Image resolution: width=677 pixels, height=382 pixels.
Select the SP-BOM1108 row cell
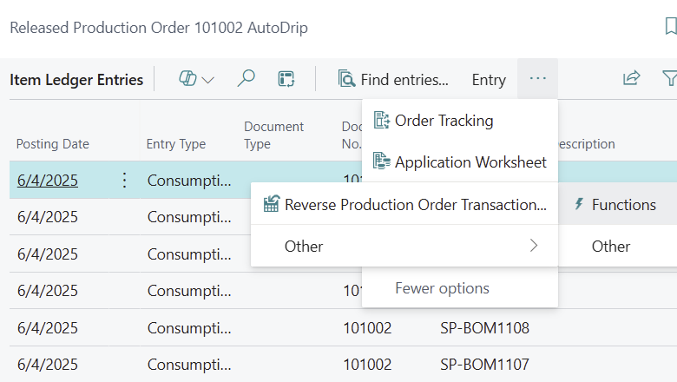(484, 328)
